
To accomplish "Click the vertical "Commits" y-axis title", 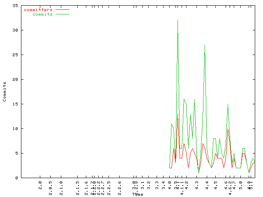I will [5, 92].
